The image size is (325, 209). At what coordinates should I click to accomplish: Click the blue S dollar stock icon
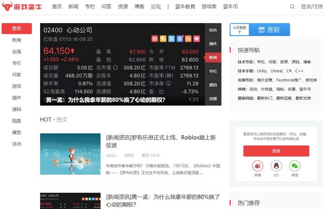click(x=180, y=39)
